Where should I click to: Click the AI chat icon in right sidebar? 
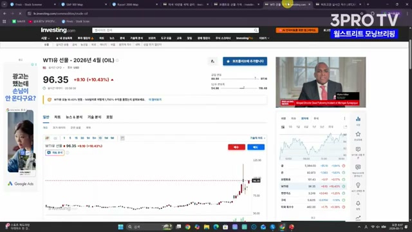coord(358,167)
